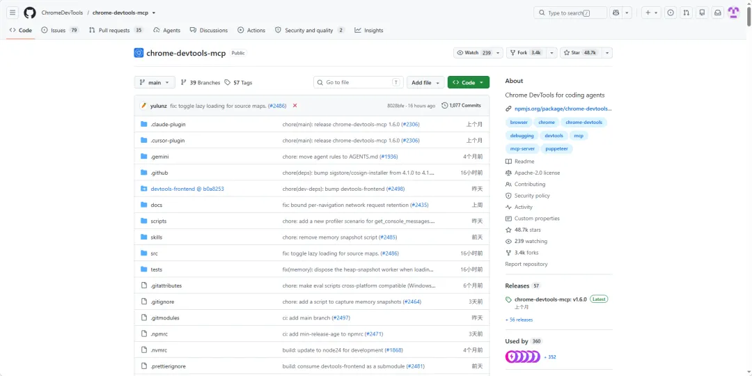Fork the repository
This screenshot has width=752, height=376.
[x=526, y=53]
